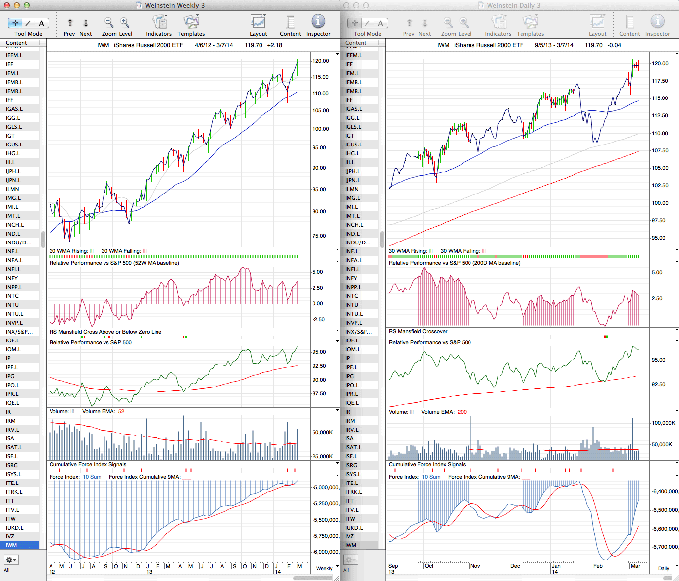Click the zoom out magnifier icon
The image size is (679, 581).
coord(108,22)
